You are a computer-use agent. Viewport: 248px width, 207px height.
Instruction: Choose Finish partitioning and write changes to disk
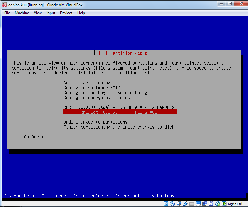[x=119, y=127]
